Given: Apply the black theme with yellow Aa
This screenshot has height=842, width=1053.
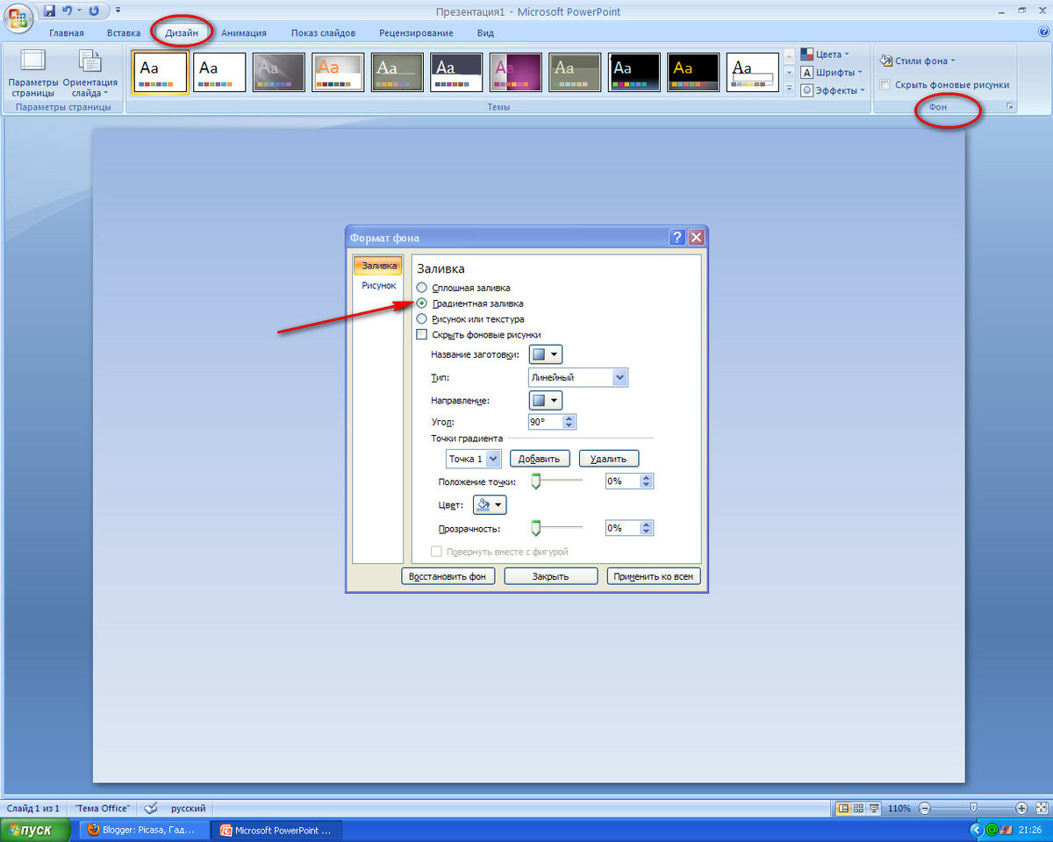Looking at the screenshot, I should click(693, 72).
